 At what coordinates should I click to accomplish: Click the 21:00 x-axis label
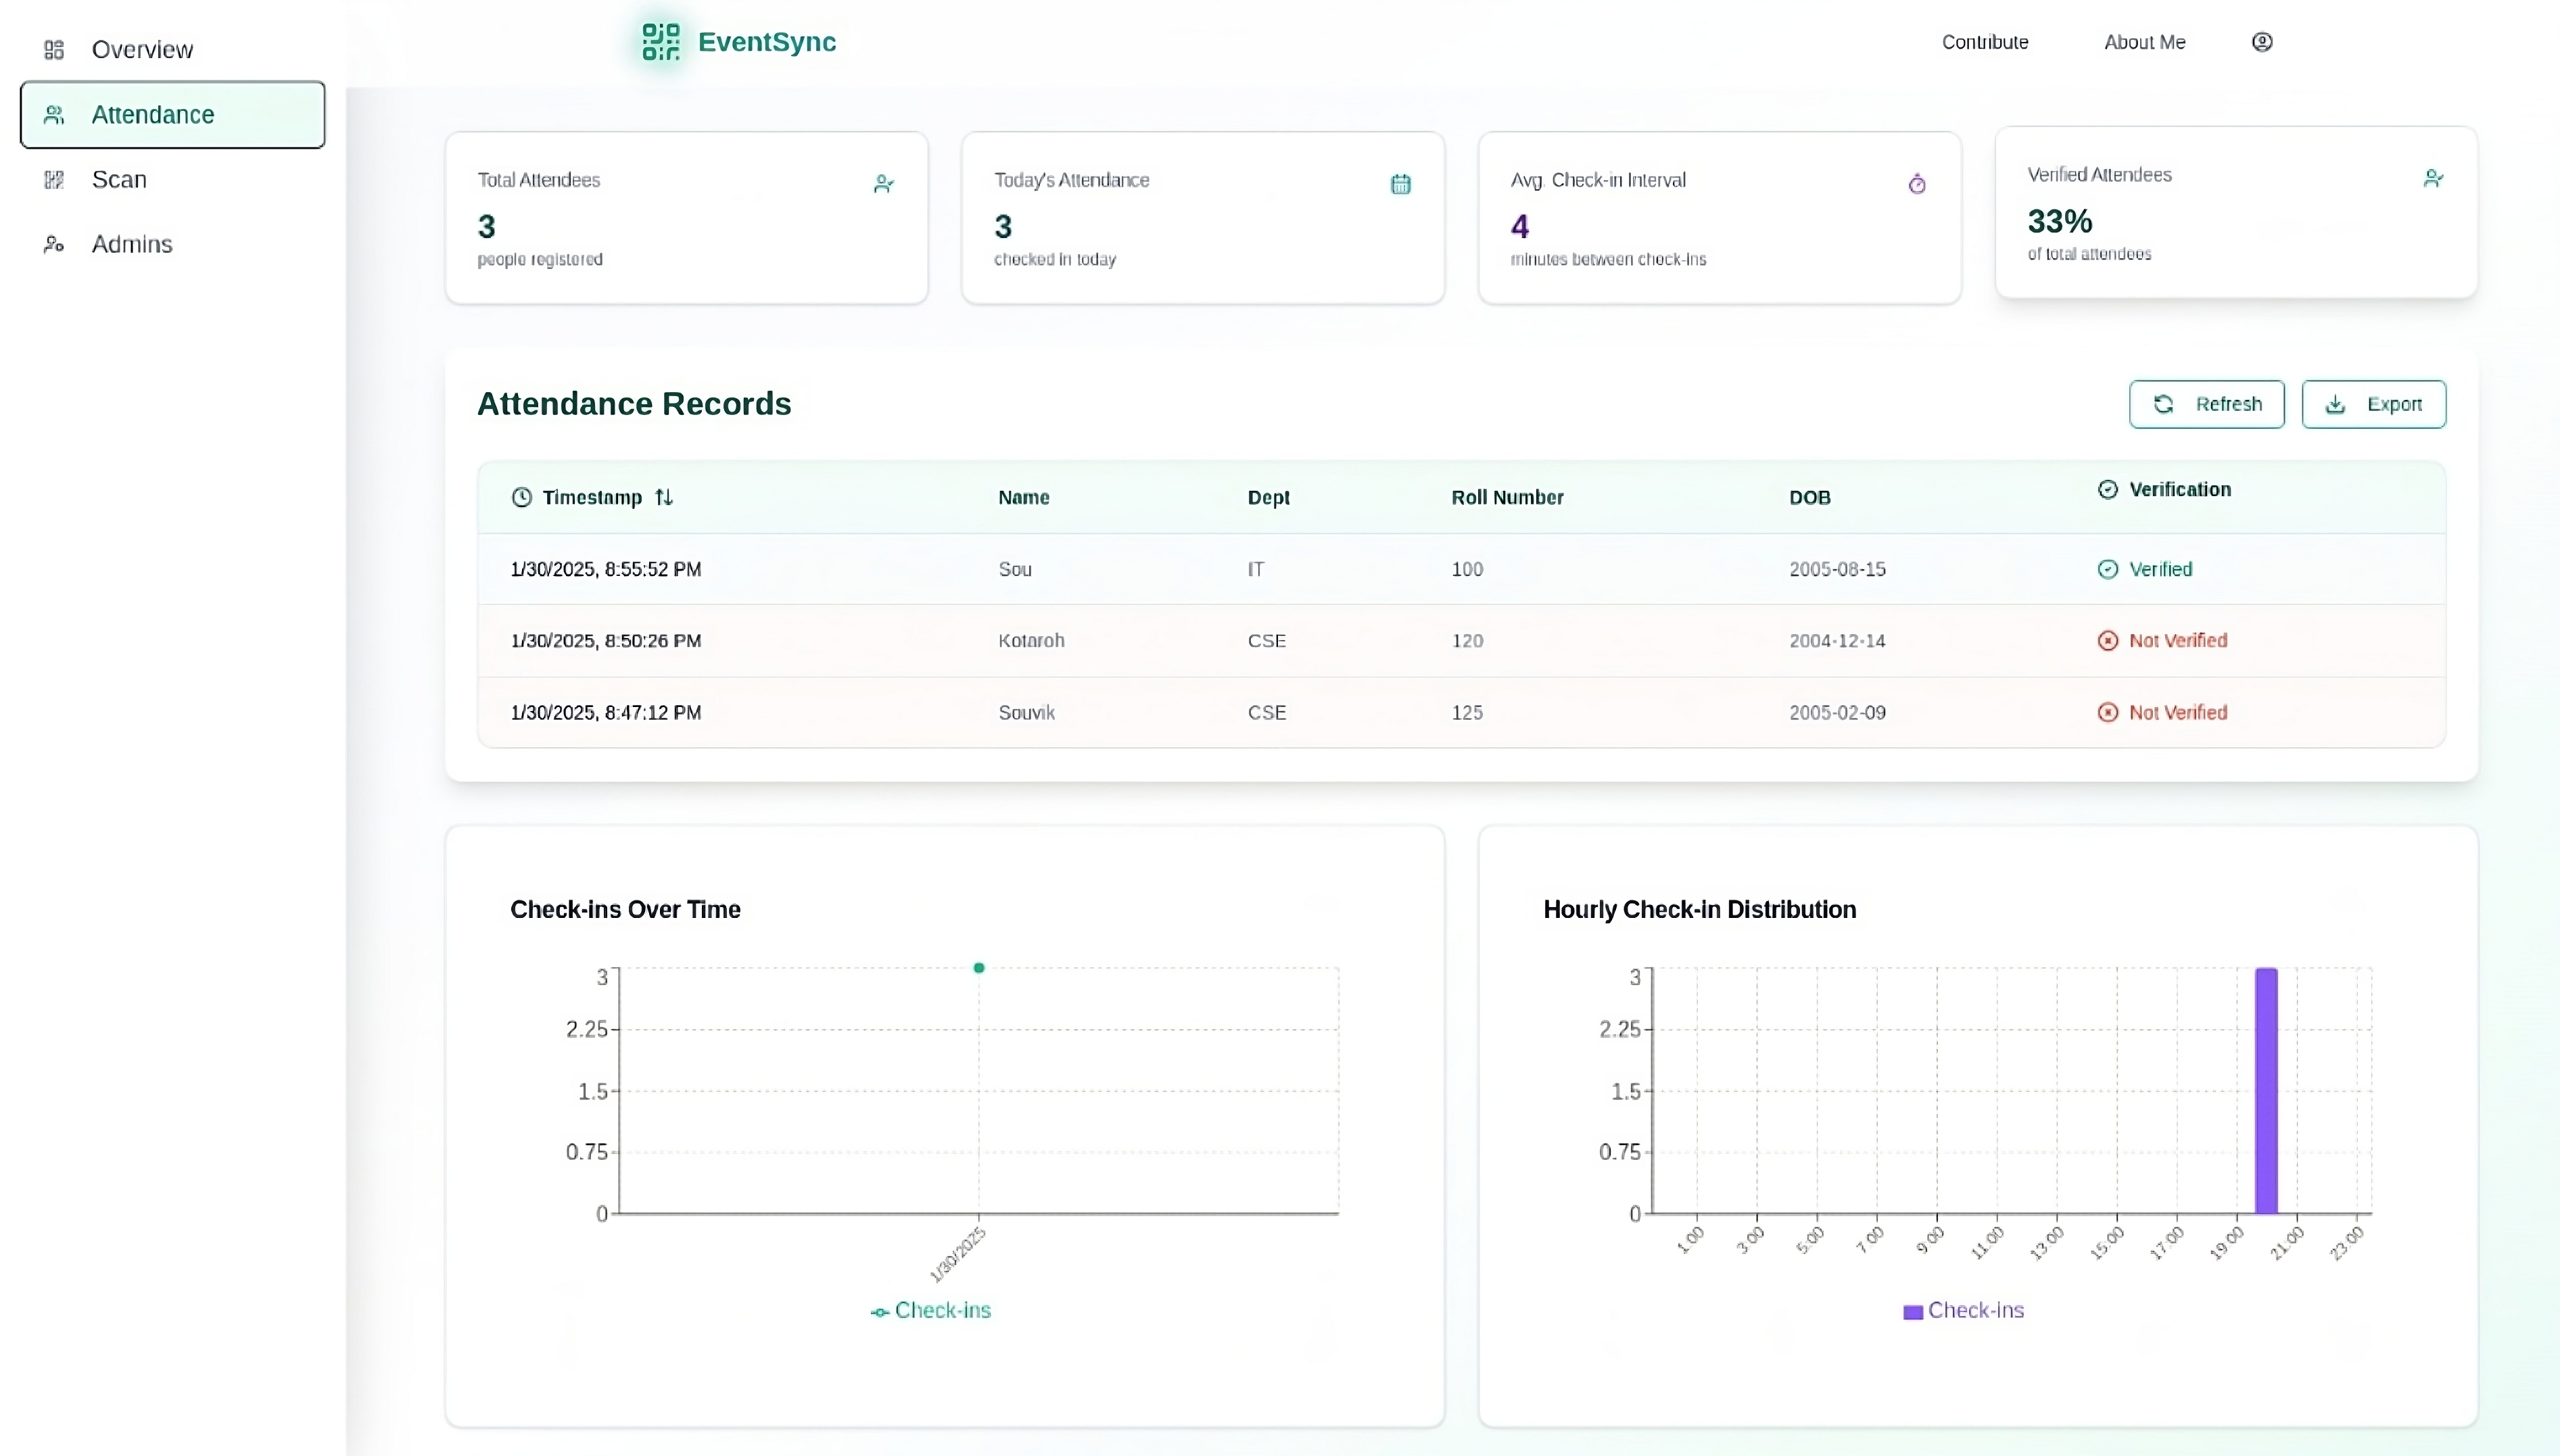[2287, 1243]
